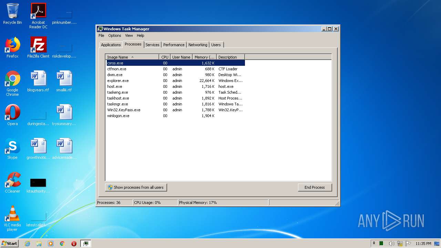Switch to the Performance tab
The height and width of the screenshot is (248, 441).
pyautogui.click(x=174, y=45)
